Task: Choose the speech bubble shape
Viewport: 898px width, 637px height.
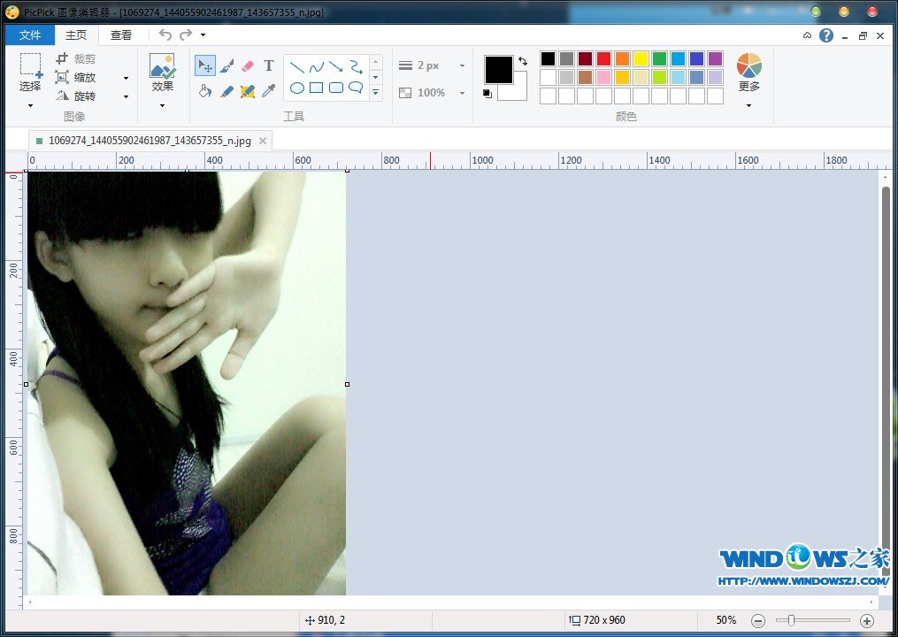Action: pos(356,88)
